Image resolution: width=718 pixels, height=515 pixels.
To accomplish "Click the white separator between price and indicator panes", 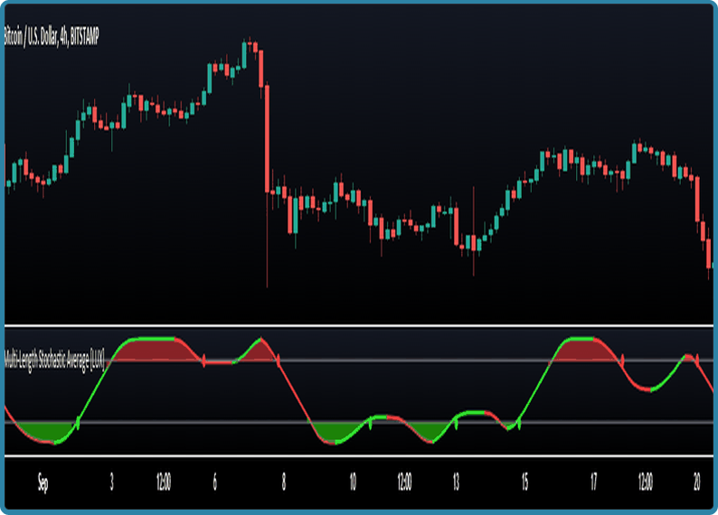I will pyautogui.click(x=359, y=325).
